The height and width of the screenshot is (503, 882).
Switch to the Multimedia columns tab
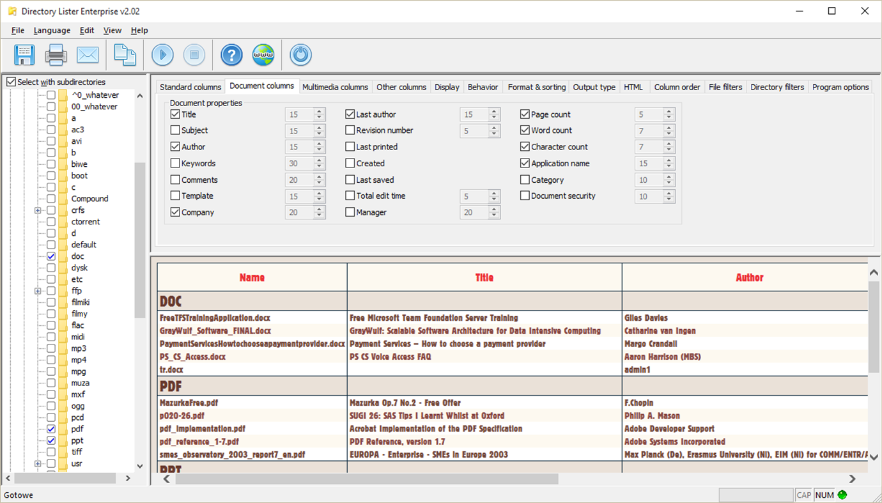coord(335,86)
